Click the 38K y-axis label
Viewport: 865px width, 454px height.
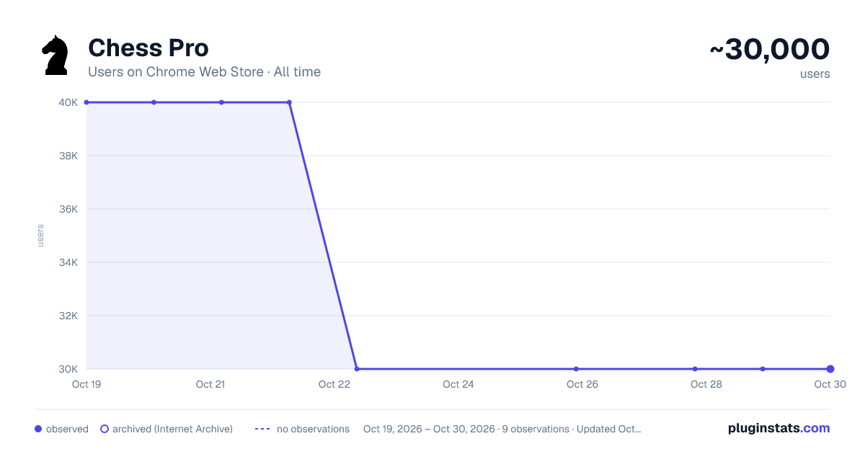tap(68, 156)
